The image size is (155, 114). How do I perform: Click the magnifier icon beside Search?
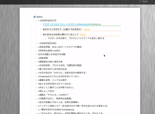tap(140, 1)
